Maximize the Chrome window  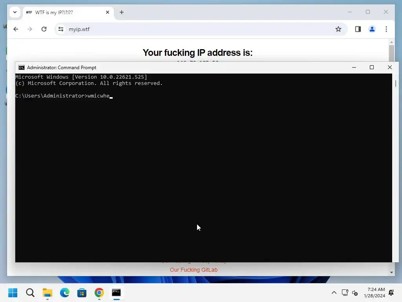(x=368, y=12)
